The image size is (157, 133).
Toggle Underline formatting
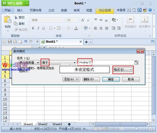click(x=43, y=28)
